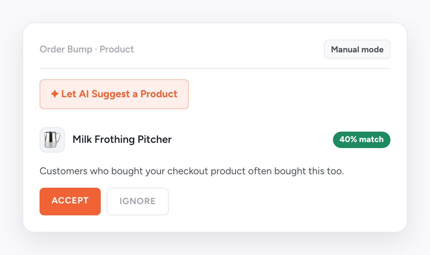Click the Order Bump · Product header label
This screenshot has width=430, height=255.
click(x=87, y=49)
